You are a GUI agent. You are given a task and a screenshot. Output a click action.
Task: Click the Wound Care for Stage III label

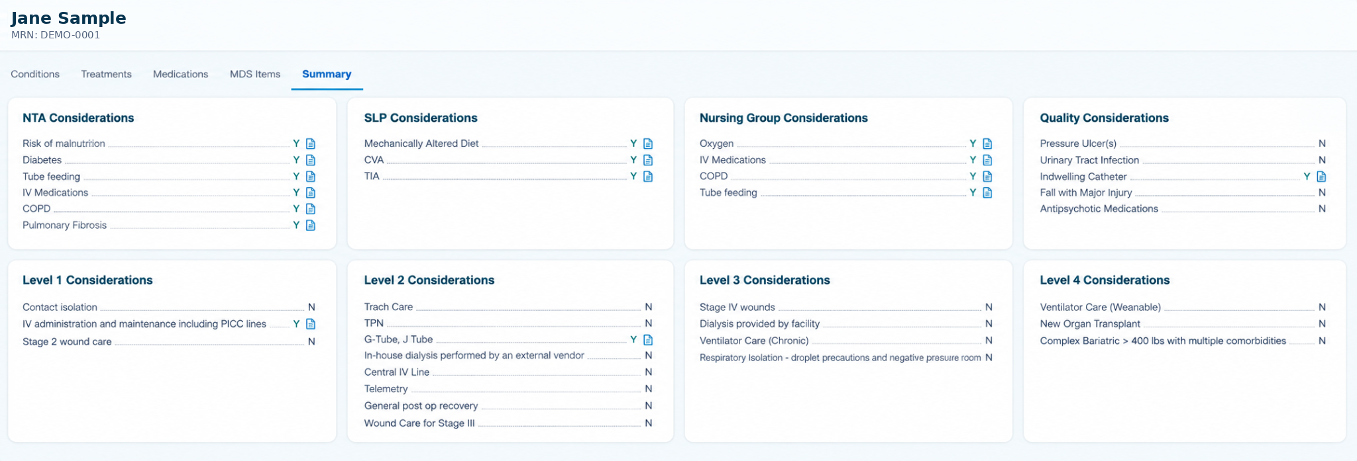coord(419,423)
